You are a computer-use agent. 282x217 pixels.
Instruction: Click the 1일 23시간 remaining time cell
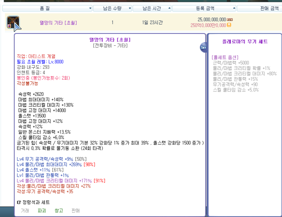point(152,23)
